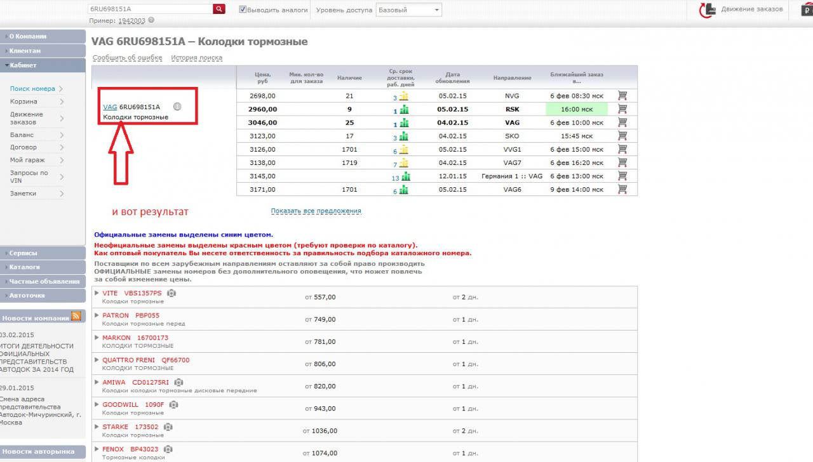Open Запросы по VIN in sidebar

tap(29, 176)
